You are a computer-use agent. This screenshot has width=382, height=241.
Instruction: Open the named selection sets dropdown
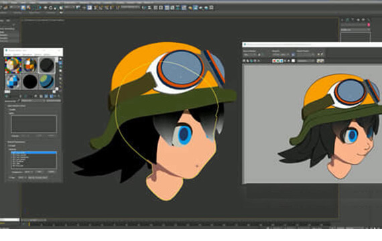(x=130, y=7)
